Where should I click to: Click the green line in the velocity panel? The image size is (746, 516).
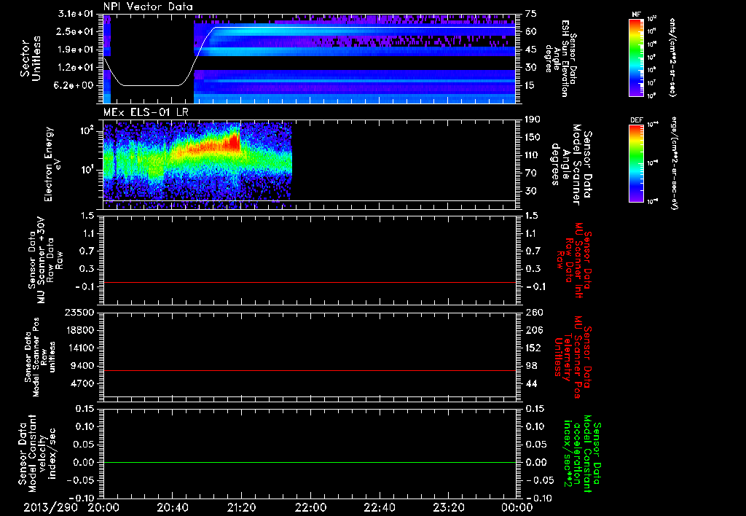309,462
